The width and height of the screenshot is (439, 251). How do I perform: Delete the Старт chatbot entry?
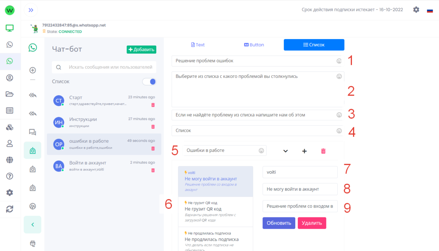153,105
